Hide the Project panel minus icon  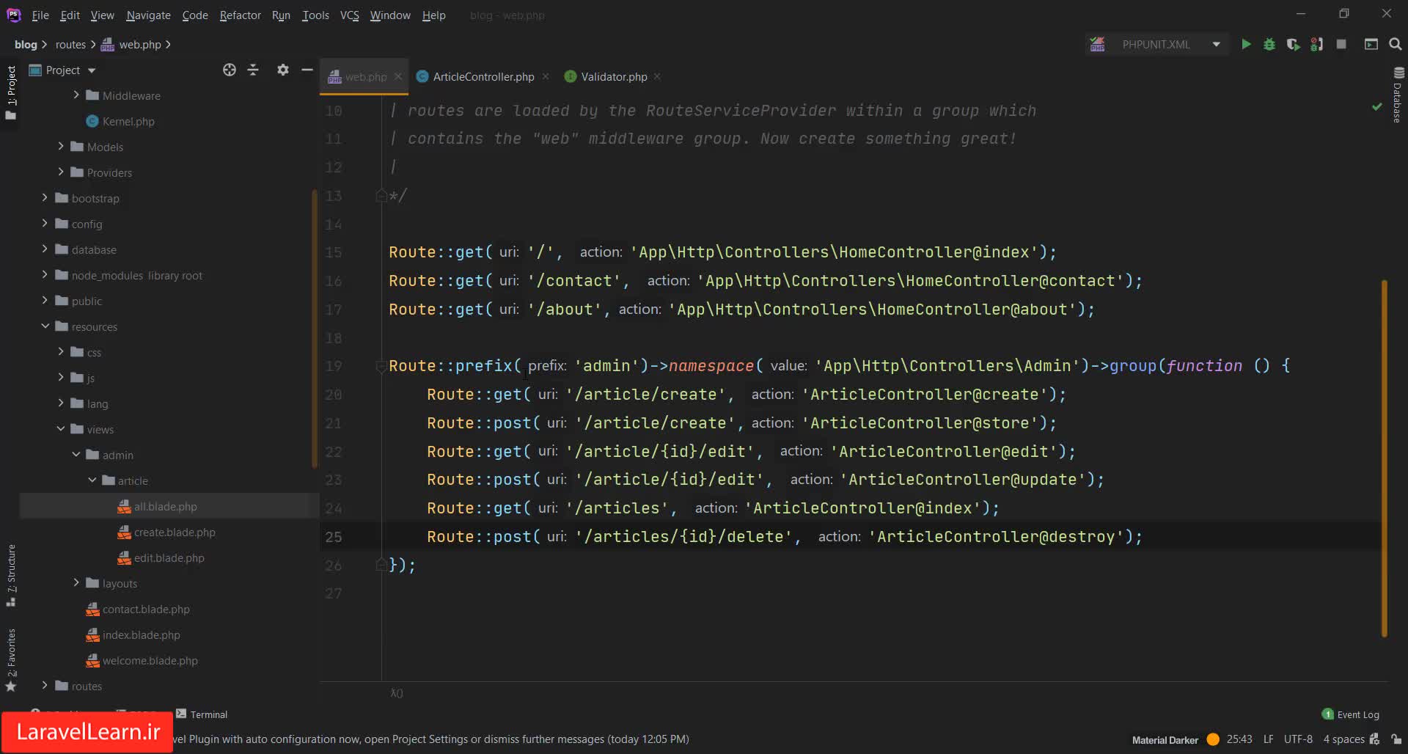point(307,70)
